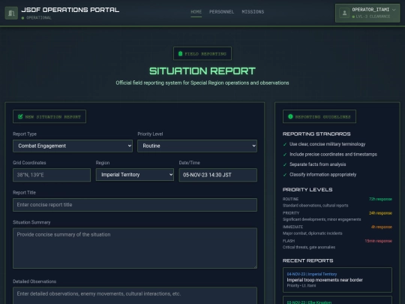Click 'Critical threats, gate anomalies' description
Image resolution: width=405 pixels, height=304 pixels.
pyautogui.click(x=309, y=248)
